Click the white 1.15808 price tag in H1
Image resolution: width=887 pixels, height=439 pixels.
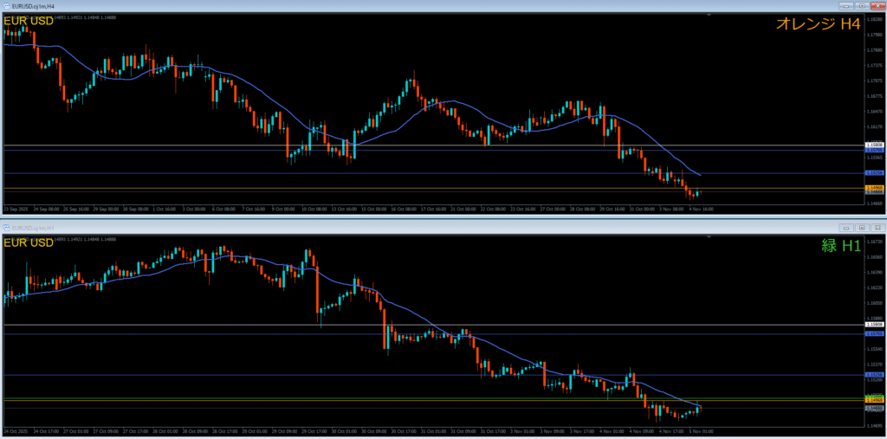point(874,325)
